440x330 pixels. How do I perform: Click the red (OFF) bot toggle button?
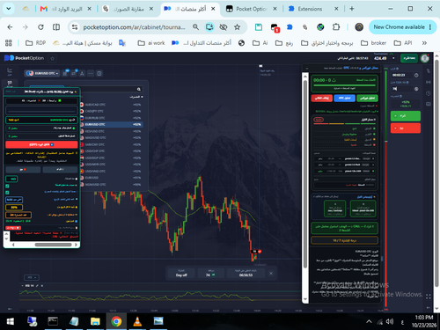pyautogui.click(x=41, y=144)
